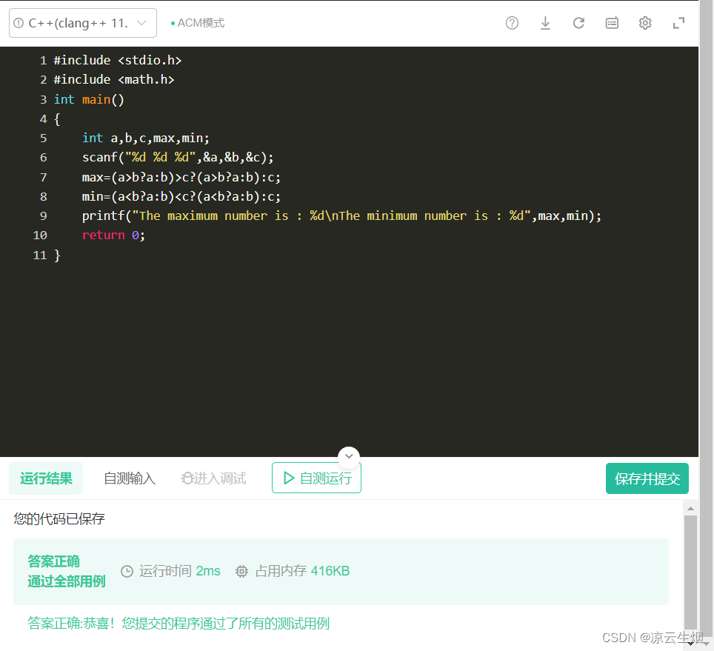Image resolution: width=714 pixels, height=651 pixels.
Task: Click the 通过全部用例 status text
Action: (x=67, y=581)
